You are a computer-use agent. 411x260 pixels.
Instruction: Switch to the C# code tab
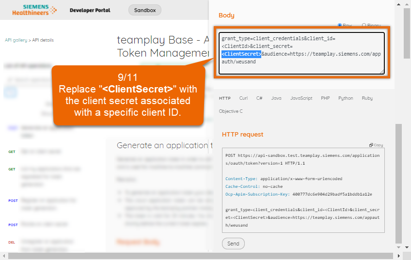pyautogui.click(x=259, y=98)
